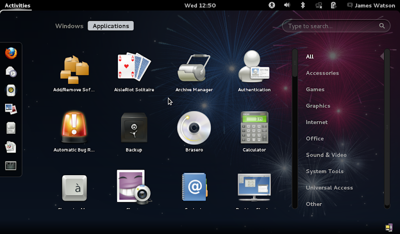Image resolution: width=400 pixels, height=234 pixels.
Task: Launch the Backup safe application
Action: pyautogui.click(x=134, y=128)
